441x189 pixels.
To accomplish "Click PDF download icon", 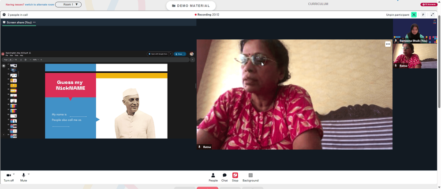I will [x=21, y=60].
